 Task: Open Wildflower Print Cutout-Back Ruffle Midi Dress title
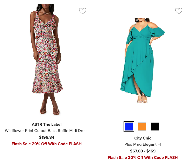pyautogui.click(x=47, y=131)
